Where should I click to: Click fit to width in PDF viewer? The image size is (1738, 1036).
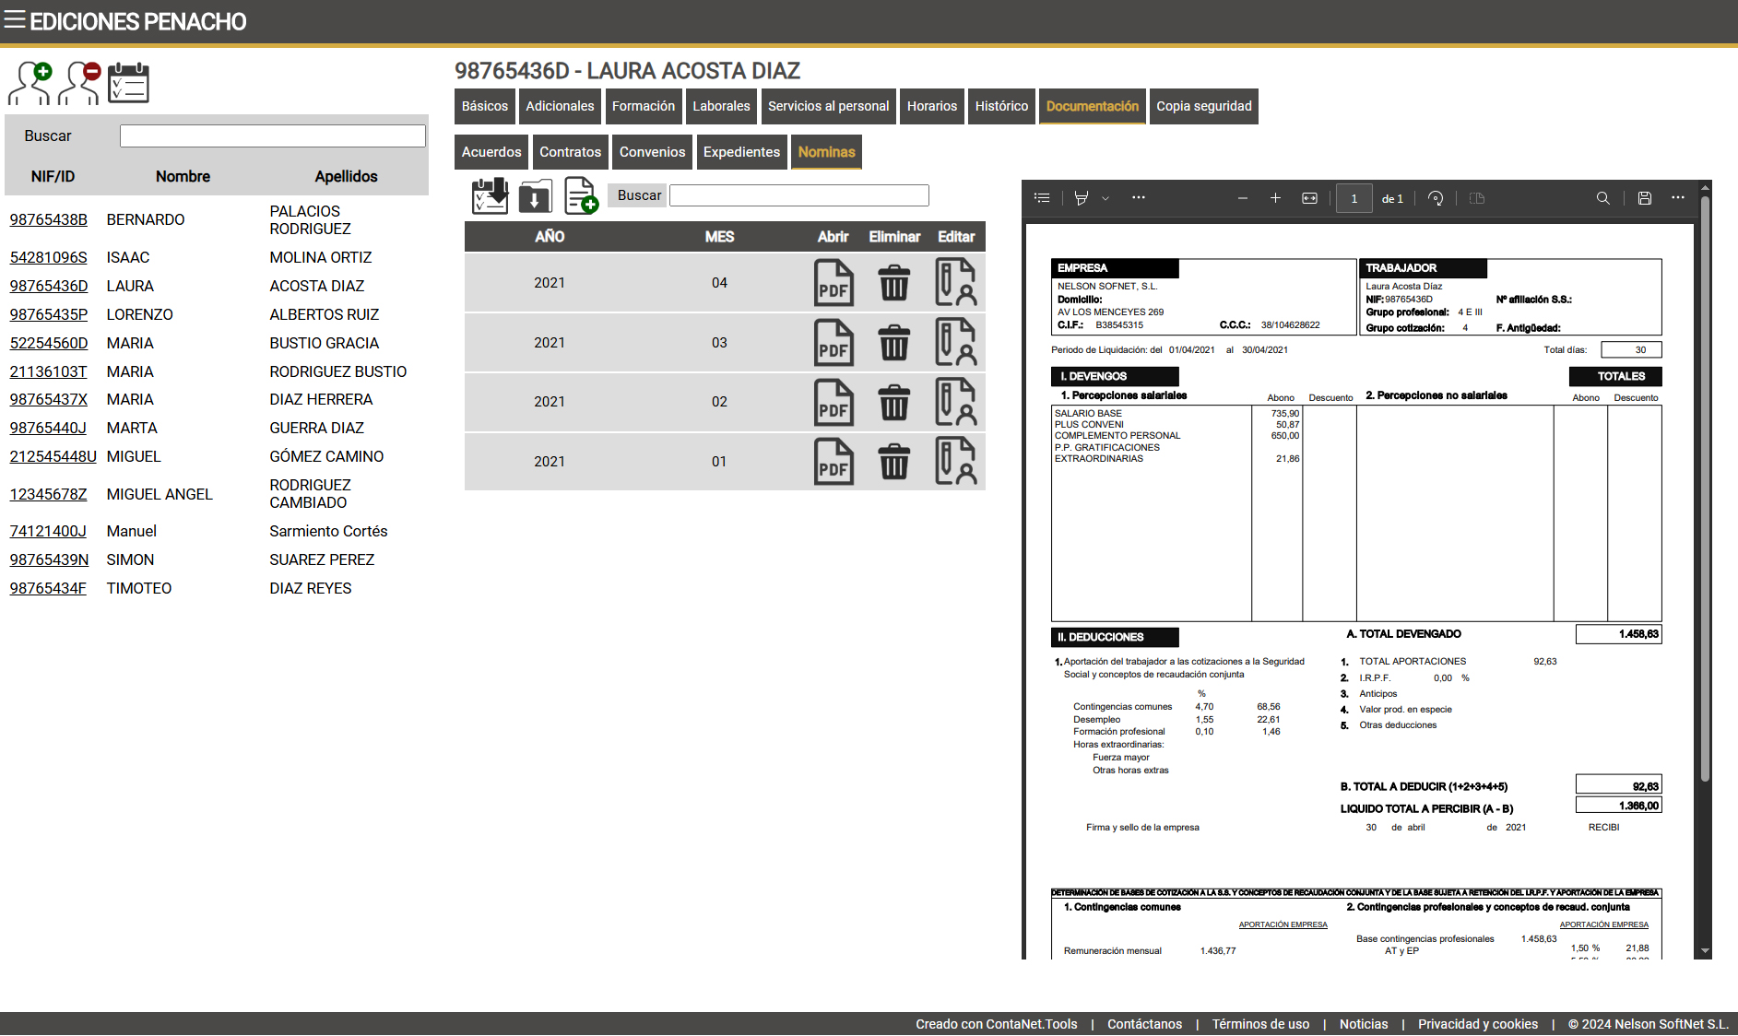1309,198
